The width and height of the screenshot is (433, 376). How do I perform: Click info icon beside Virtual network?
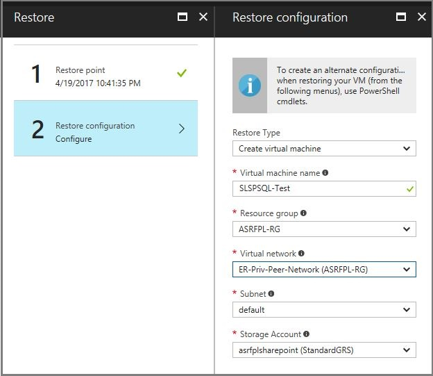[x=301, y=254]
